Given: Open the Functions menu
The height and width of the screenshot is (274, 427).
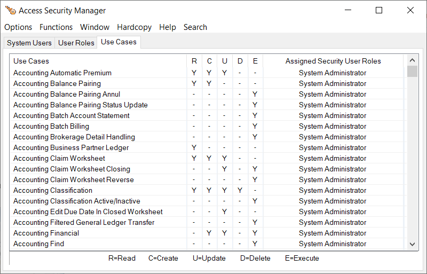Looking at the screenshot, I should pyautogui.click(x=56, y=27).
